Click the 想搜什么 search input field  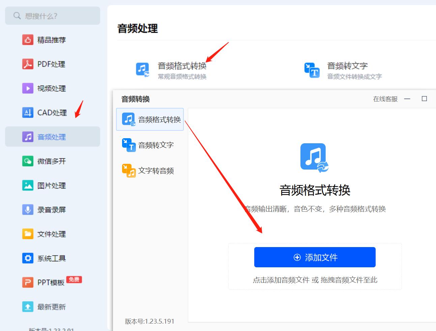[x=52, y=16]
